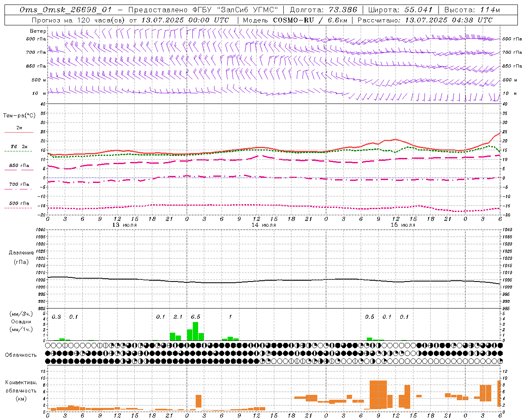This screenshot has height=419, width=524.
Task: Click the tallest orange convective cloud bar near 9h
Action: (378, 394)
